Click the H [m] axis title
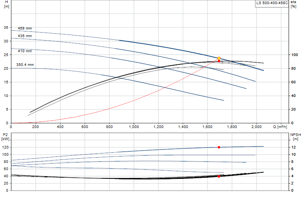 6,4
